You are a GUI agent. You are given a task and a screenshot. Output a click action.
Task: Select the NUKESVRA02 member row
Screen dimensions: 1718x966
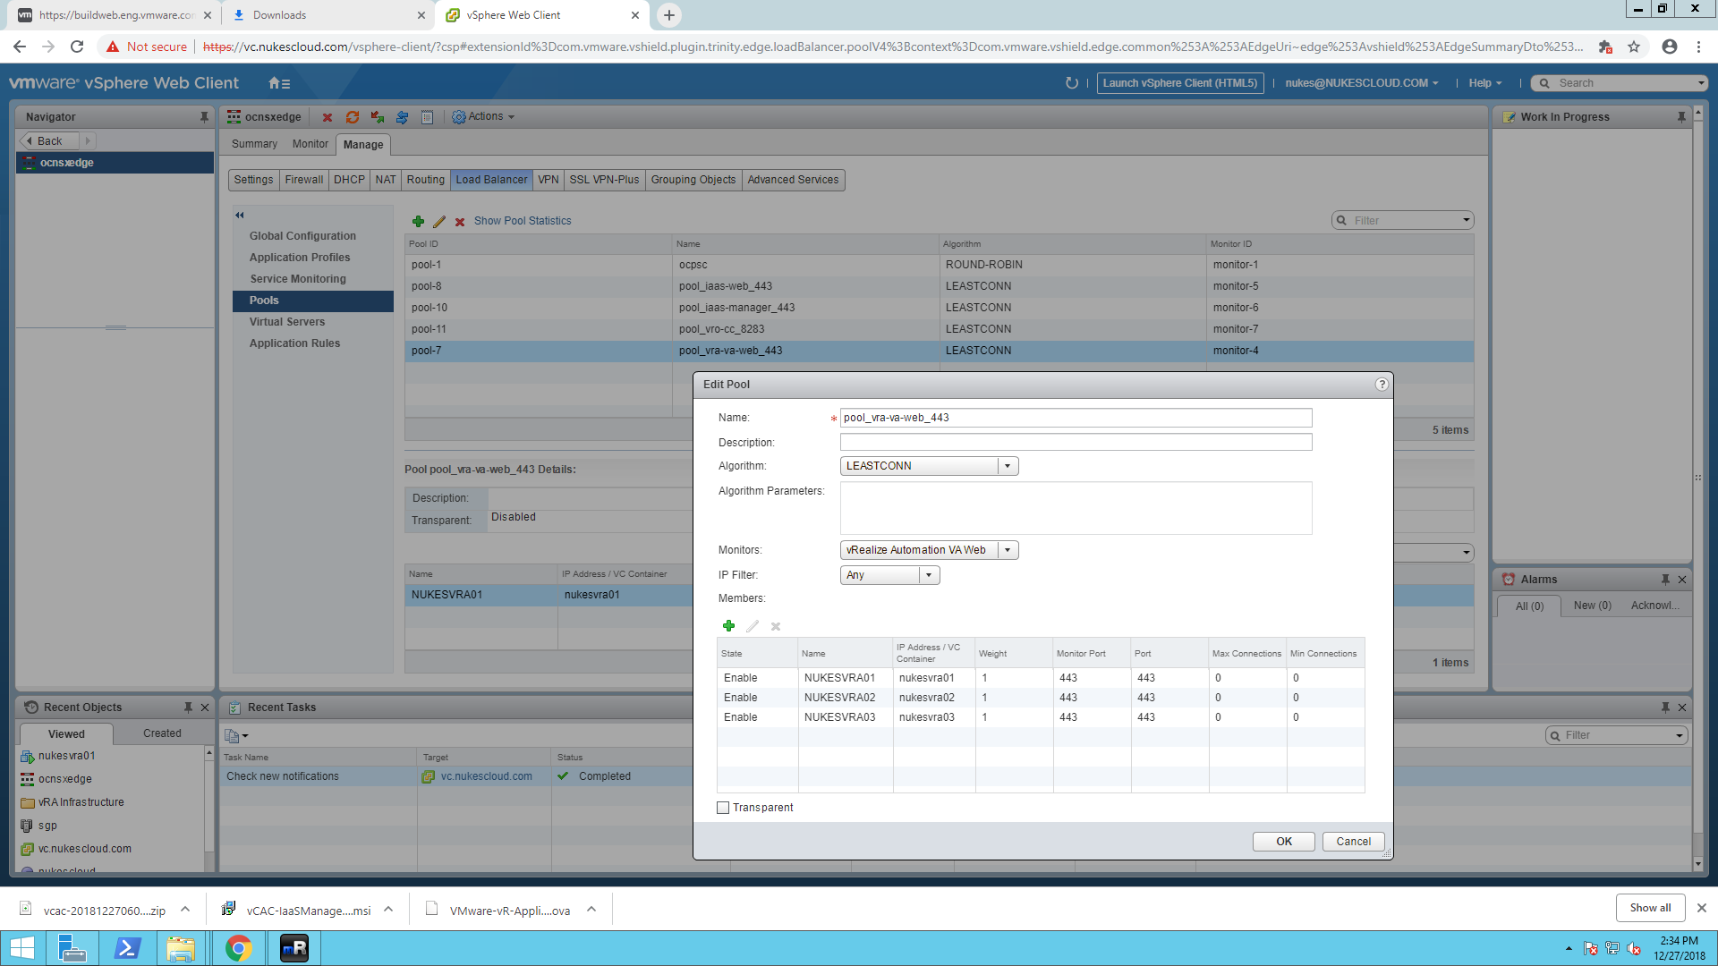coord(1041,698)
